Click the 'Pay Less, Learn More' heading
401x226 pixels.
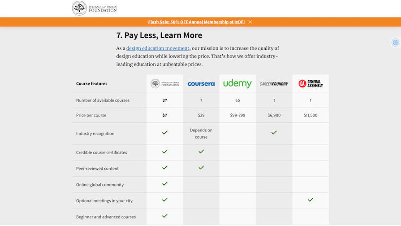tap(159, 35)
